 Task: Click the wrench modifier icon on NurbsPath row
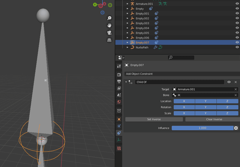pos(155,48)
